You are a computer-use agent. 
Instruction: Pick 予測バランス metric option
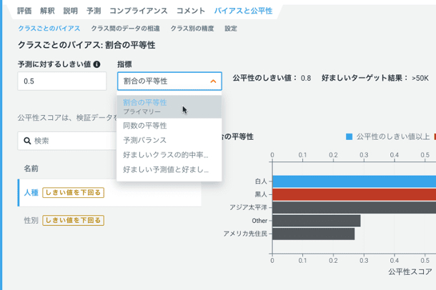[144, 140]
